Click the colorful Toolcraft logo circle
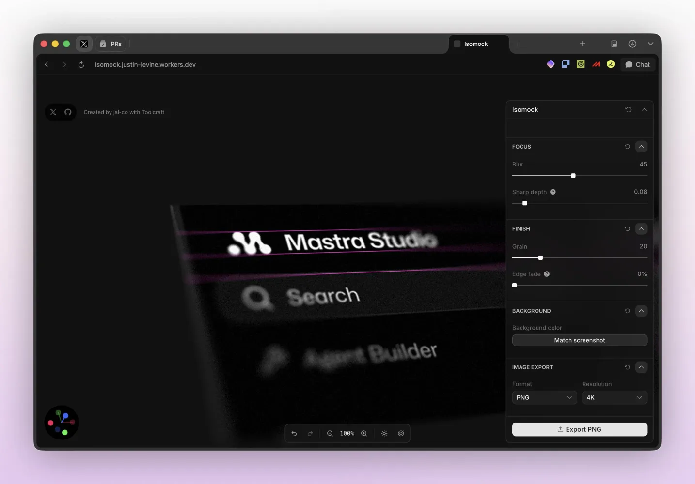695x484 pixels. click(62, 423)
